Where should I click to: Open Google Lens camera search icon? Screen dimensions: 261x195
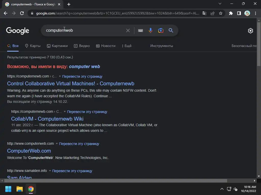[x=161, y=30]
